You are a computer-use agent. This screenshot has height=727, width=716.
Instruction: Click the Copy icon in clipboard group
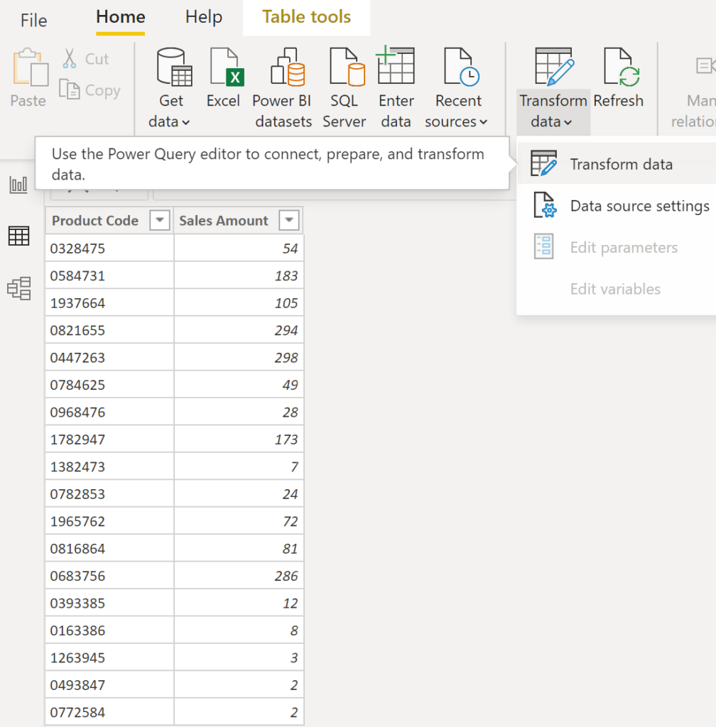(x=70, y=89)
